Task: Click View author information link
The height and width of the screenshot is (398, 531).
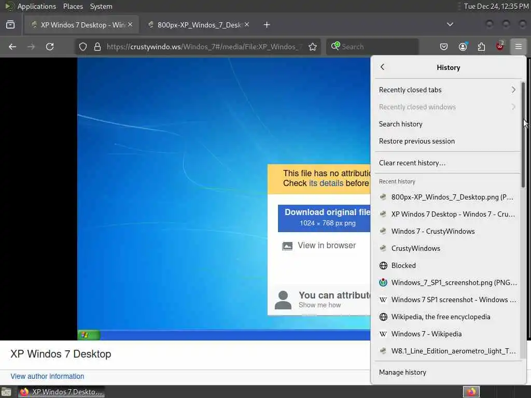Action: [47, 376]
